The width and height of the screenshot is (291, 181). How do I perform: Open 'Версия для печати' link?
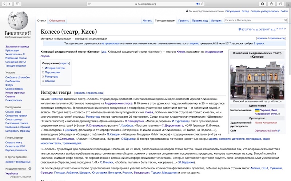click(x=16, y=150)
